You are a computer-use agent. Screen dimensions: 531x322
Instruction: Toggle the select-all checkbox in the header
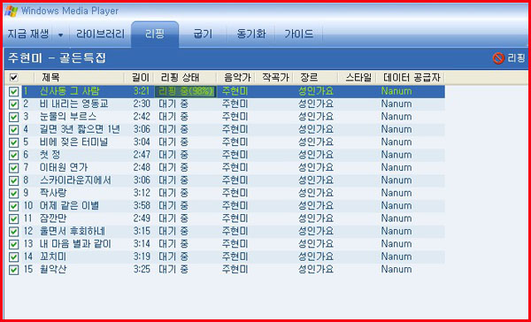pos(13,78)
